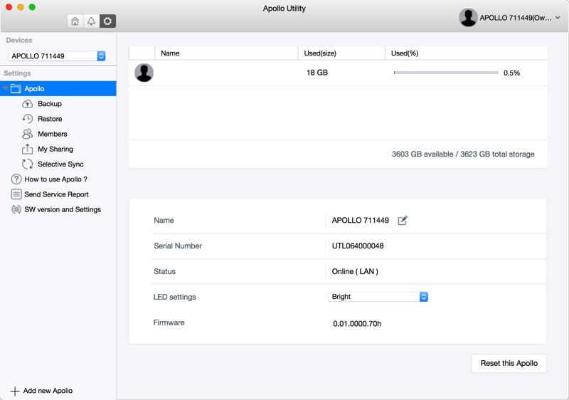Collapse the Apollo tree triangle

coord(6,88)
